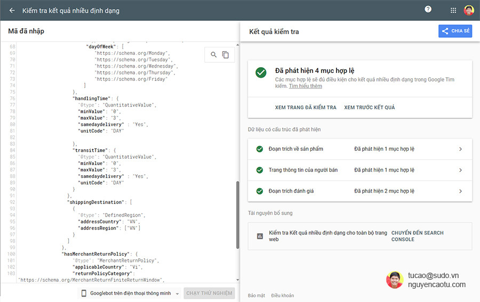Open the help question mark icon
The width and height of the screenshot is (480, 302).
tap(428, 10)
